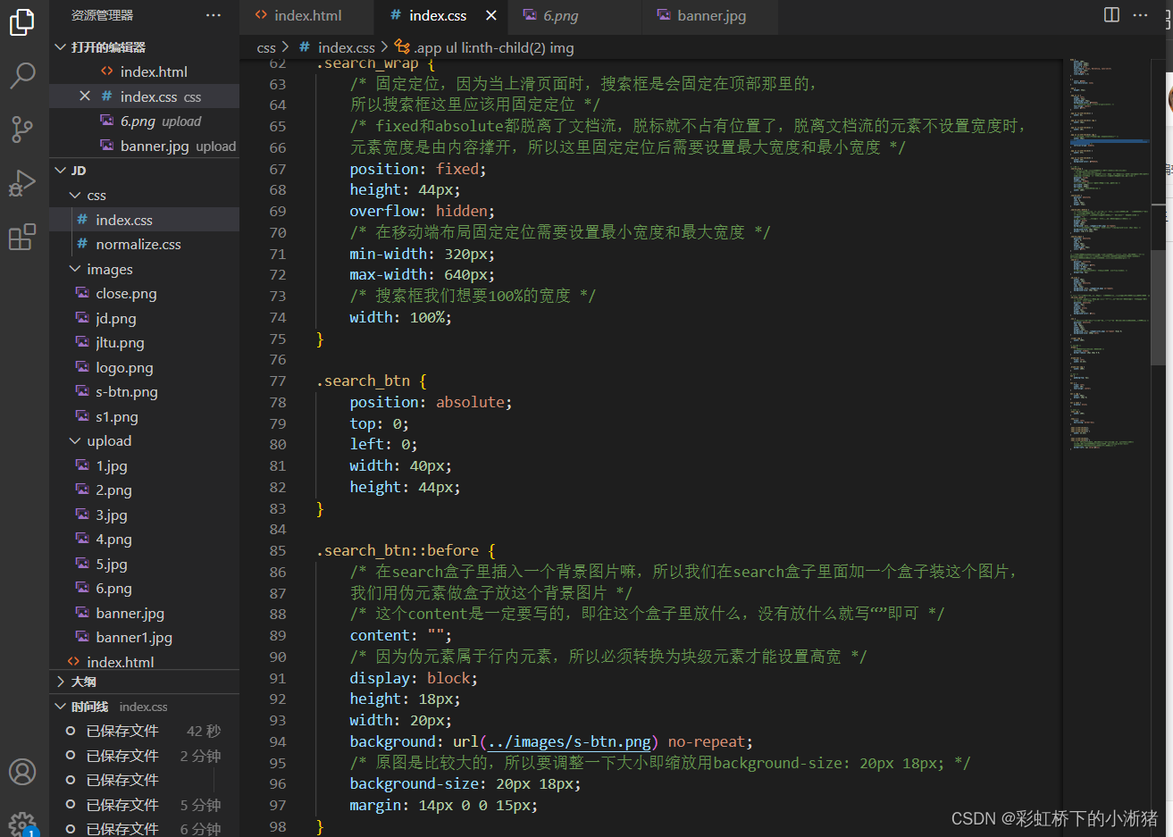Open the Source Control view
Viewport: 1173px width, 837px height.
[x=22, y=130]
